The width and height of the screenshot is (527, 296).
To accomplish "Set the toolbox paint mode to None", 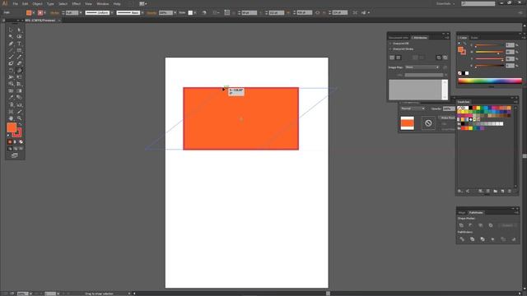I will coord(21,142).
